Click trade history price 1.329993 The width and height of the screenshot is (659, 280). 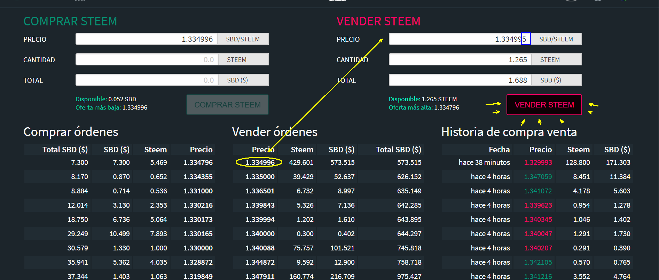538,162
